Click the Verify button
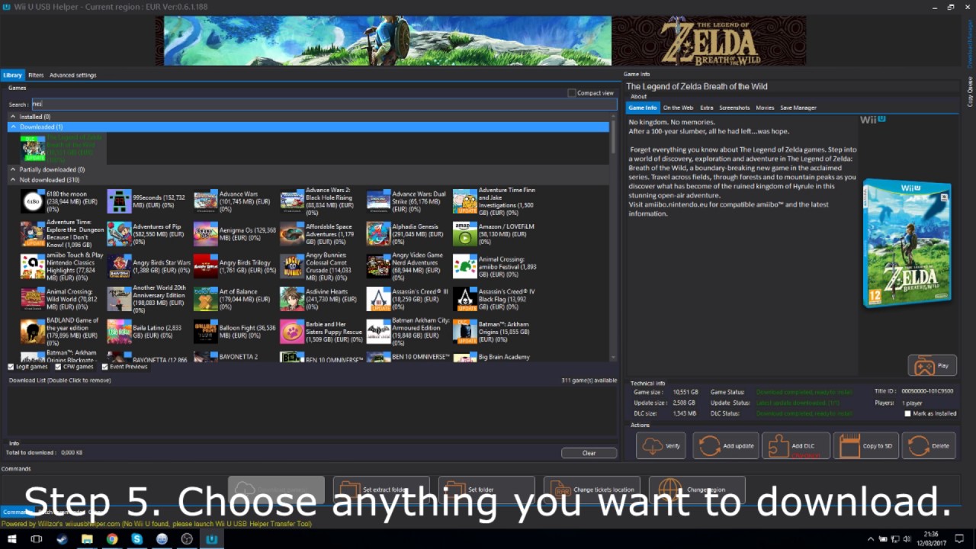The image size is (976, 549). [x=661, y=446]
